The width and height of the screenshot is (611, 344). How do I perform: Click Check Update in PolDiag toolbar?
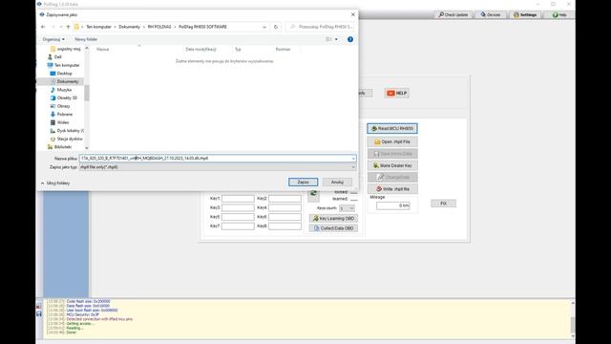(x=453, y=15)
